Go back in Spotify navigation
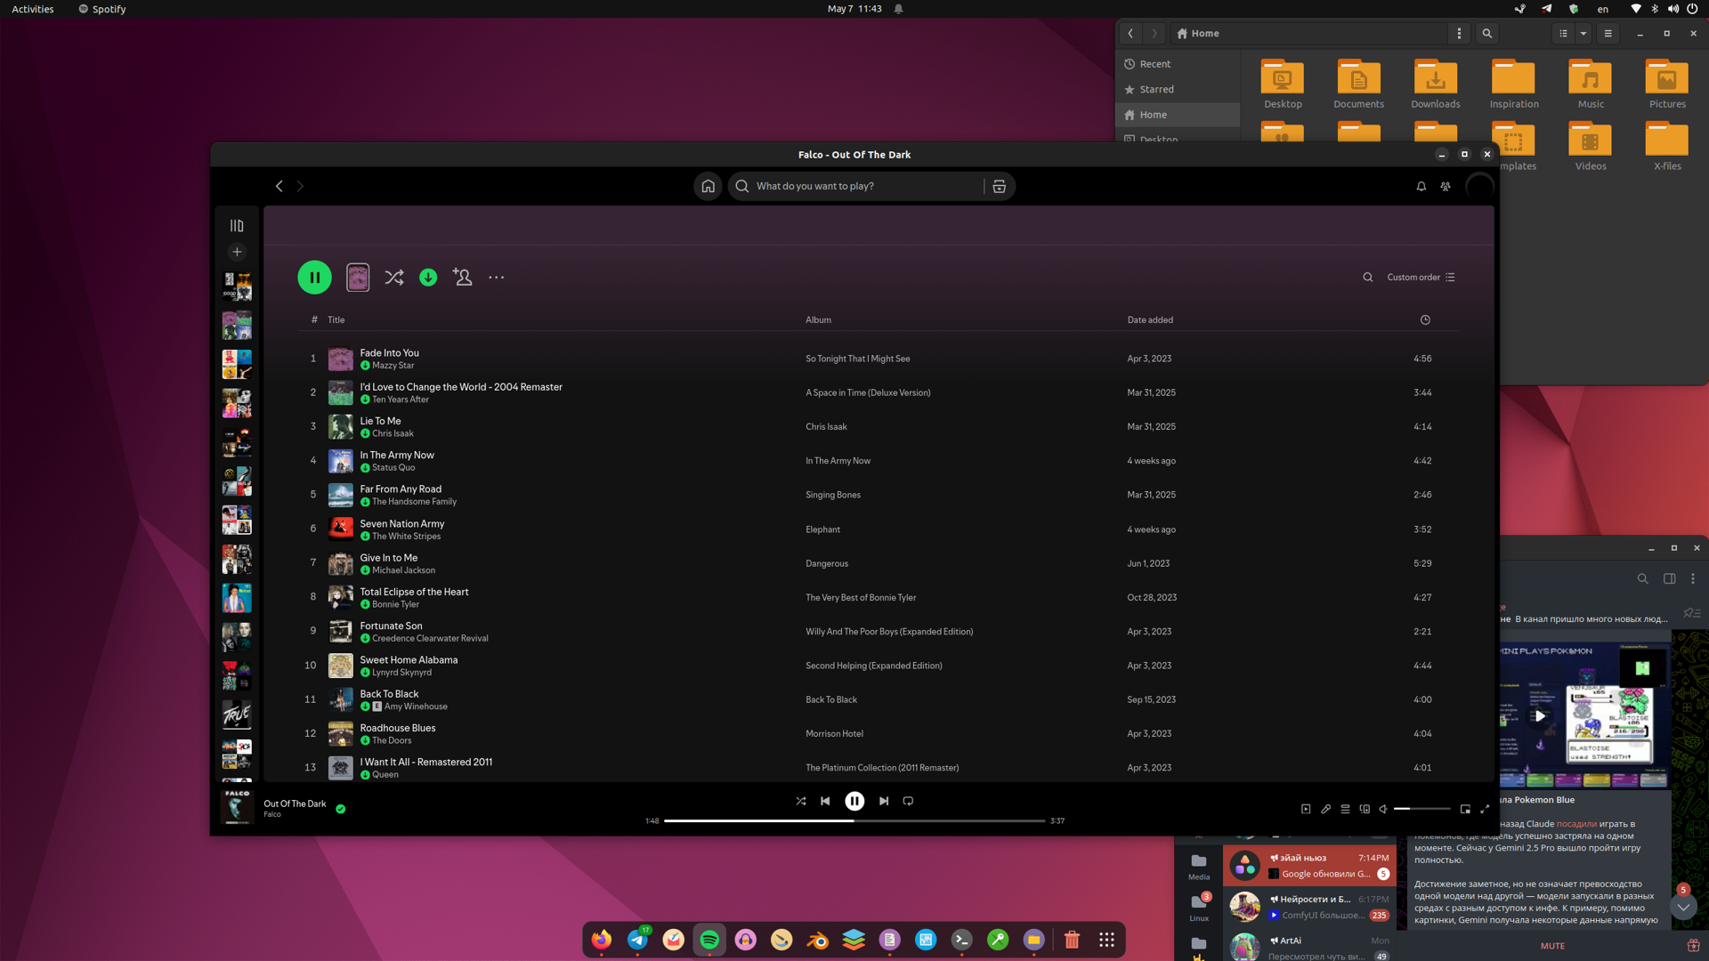Image resolution: width=1709 pixels, height=961 pixels. (x=279, y=186)
